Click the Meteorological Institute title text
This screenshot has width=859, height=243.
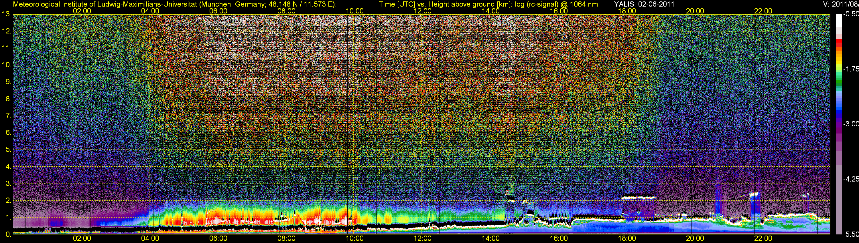174,4
